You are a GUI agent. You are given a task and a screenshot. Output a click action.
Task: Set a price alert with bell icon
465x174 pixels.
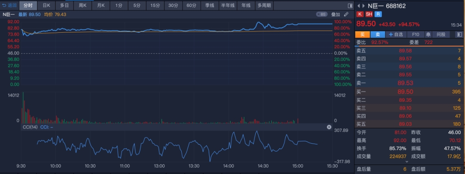coord(428,35)
